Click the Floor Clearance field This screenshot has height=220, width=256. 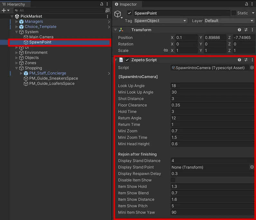(212, 105)
